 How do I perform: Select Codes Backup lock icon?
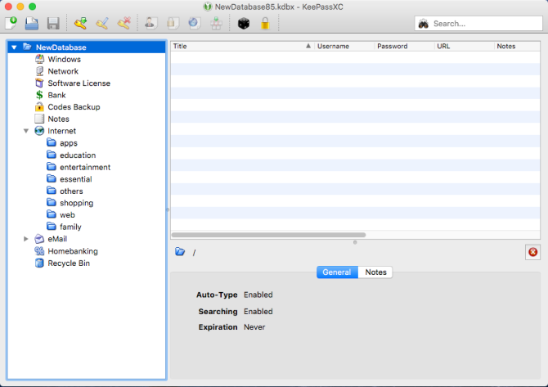(39, 106)
